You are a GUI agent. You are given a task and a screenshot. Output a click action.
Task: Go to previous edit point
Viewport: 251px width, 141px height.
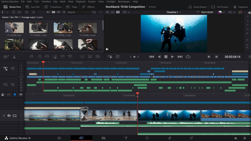pyautogui.click(x=216, y=57)
